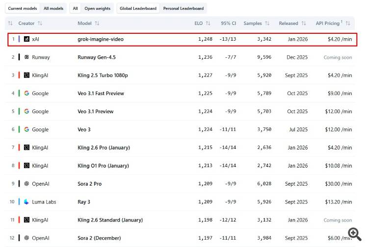Click Google logo in the Veo 3 row
This screenshot has width=368, height=247.
pos(27,129)
